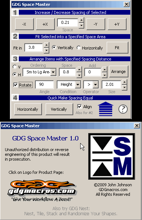
Task: Increase the Size 2.01 value
Action: point(124,82)
